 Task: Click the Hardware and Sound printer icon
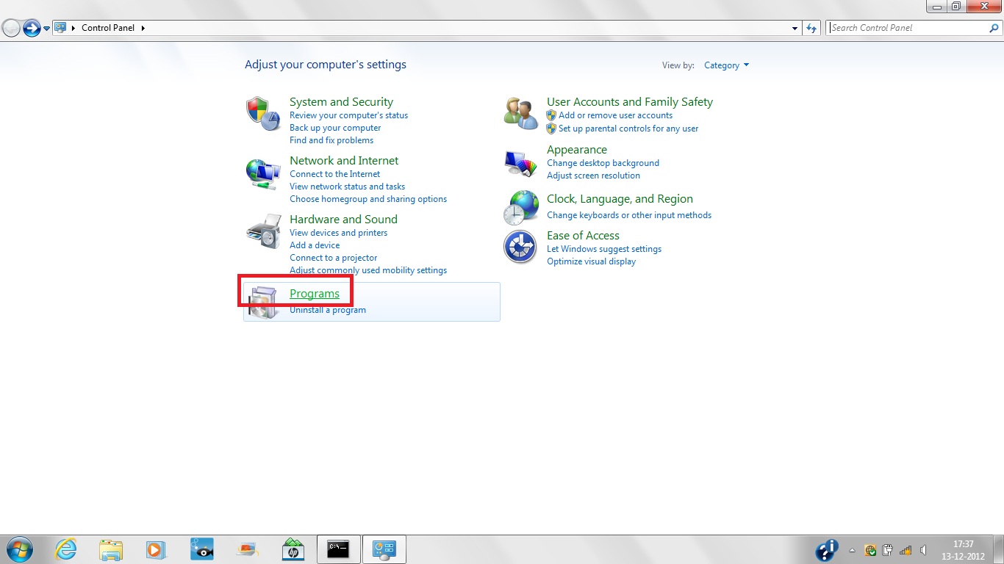pyautogui.click(x=263, y=231)
